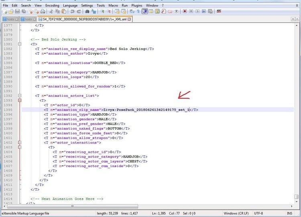The width and height of the screenshot is (301, 217).
Task: Click the Zoom In toolbar icon
Action: tap(102, 12)
